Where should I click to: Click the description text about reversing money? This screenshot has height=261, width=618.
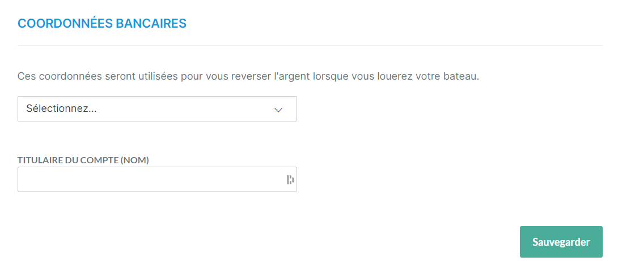[248, 76]
